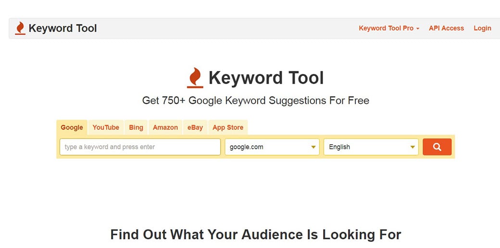Expand the English language dropdown

pyautogui.click(x=371, y=147)
